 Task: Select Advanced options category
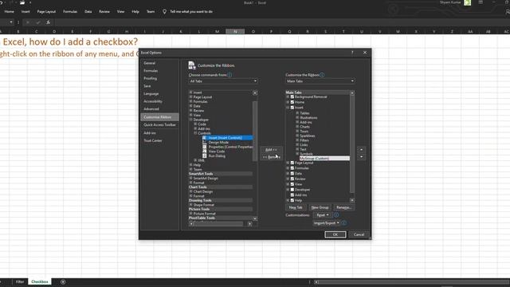159,109
